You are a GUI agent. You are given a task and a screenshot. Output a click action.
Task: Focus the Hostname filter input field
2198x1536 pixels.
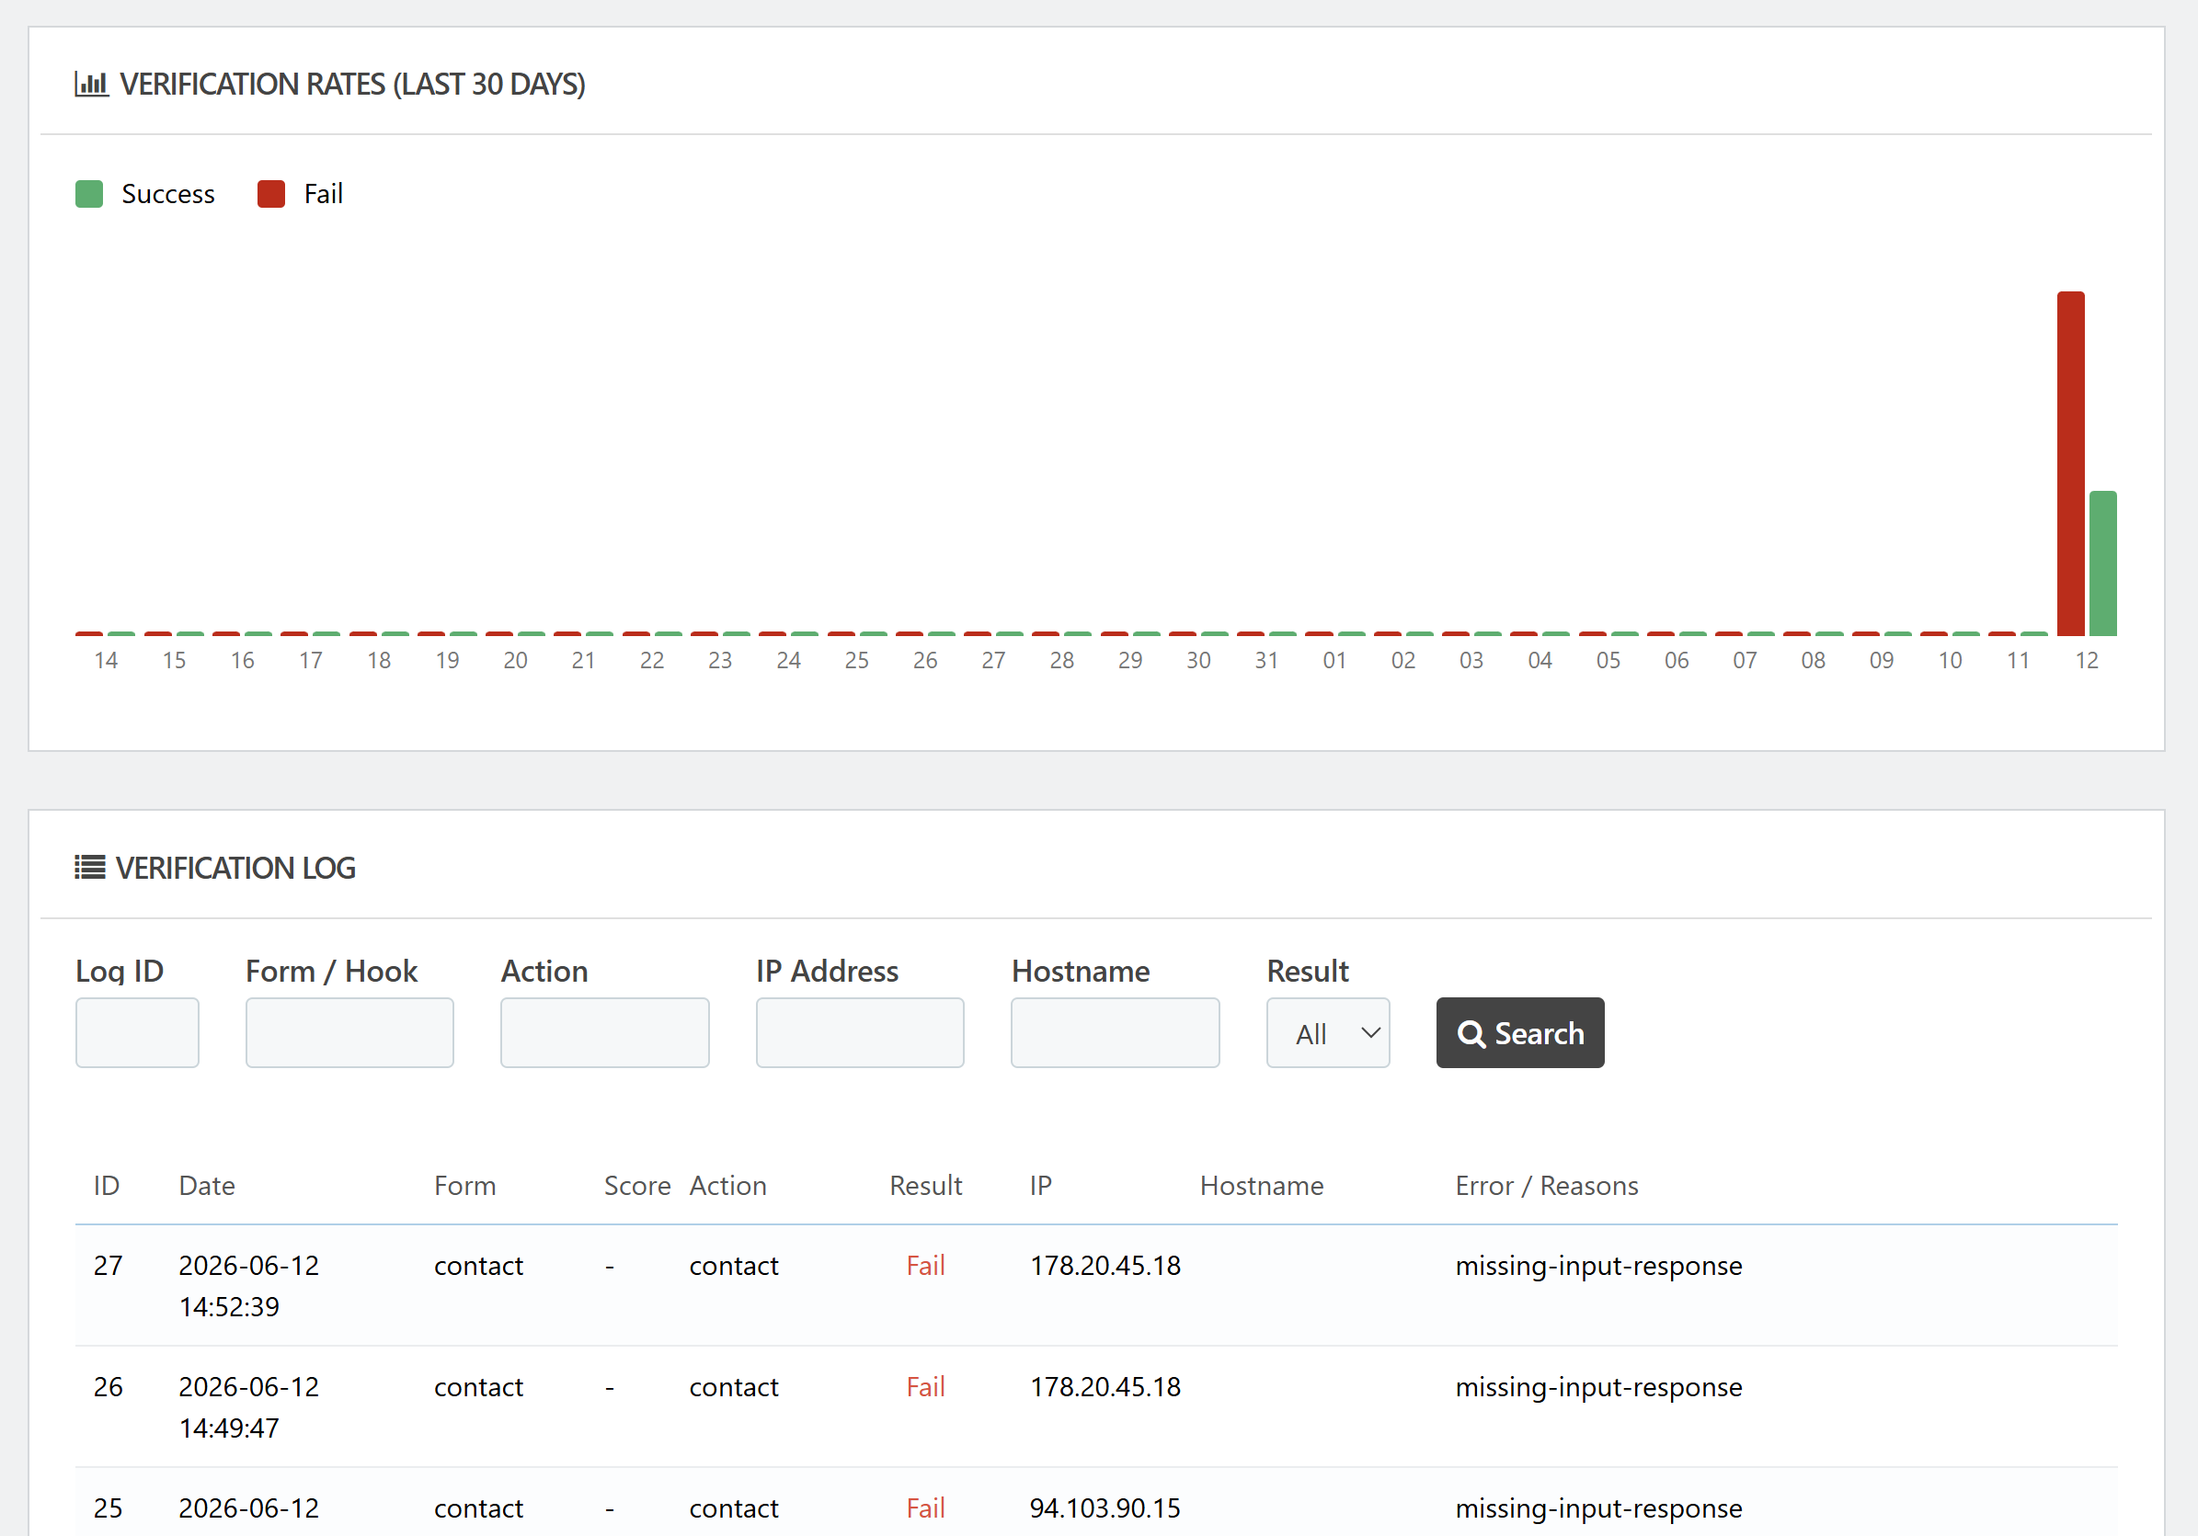click(1116, 1032)
